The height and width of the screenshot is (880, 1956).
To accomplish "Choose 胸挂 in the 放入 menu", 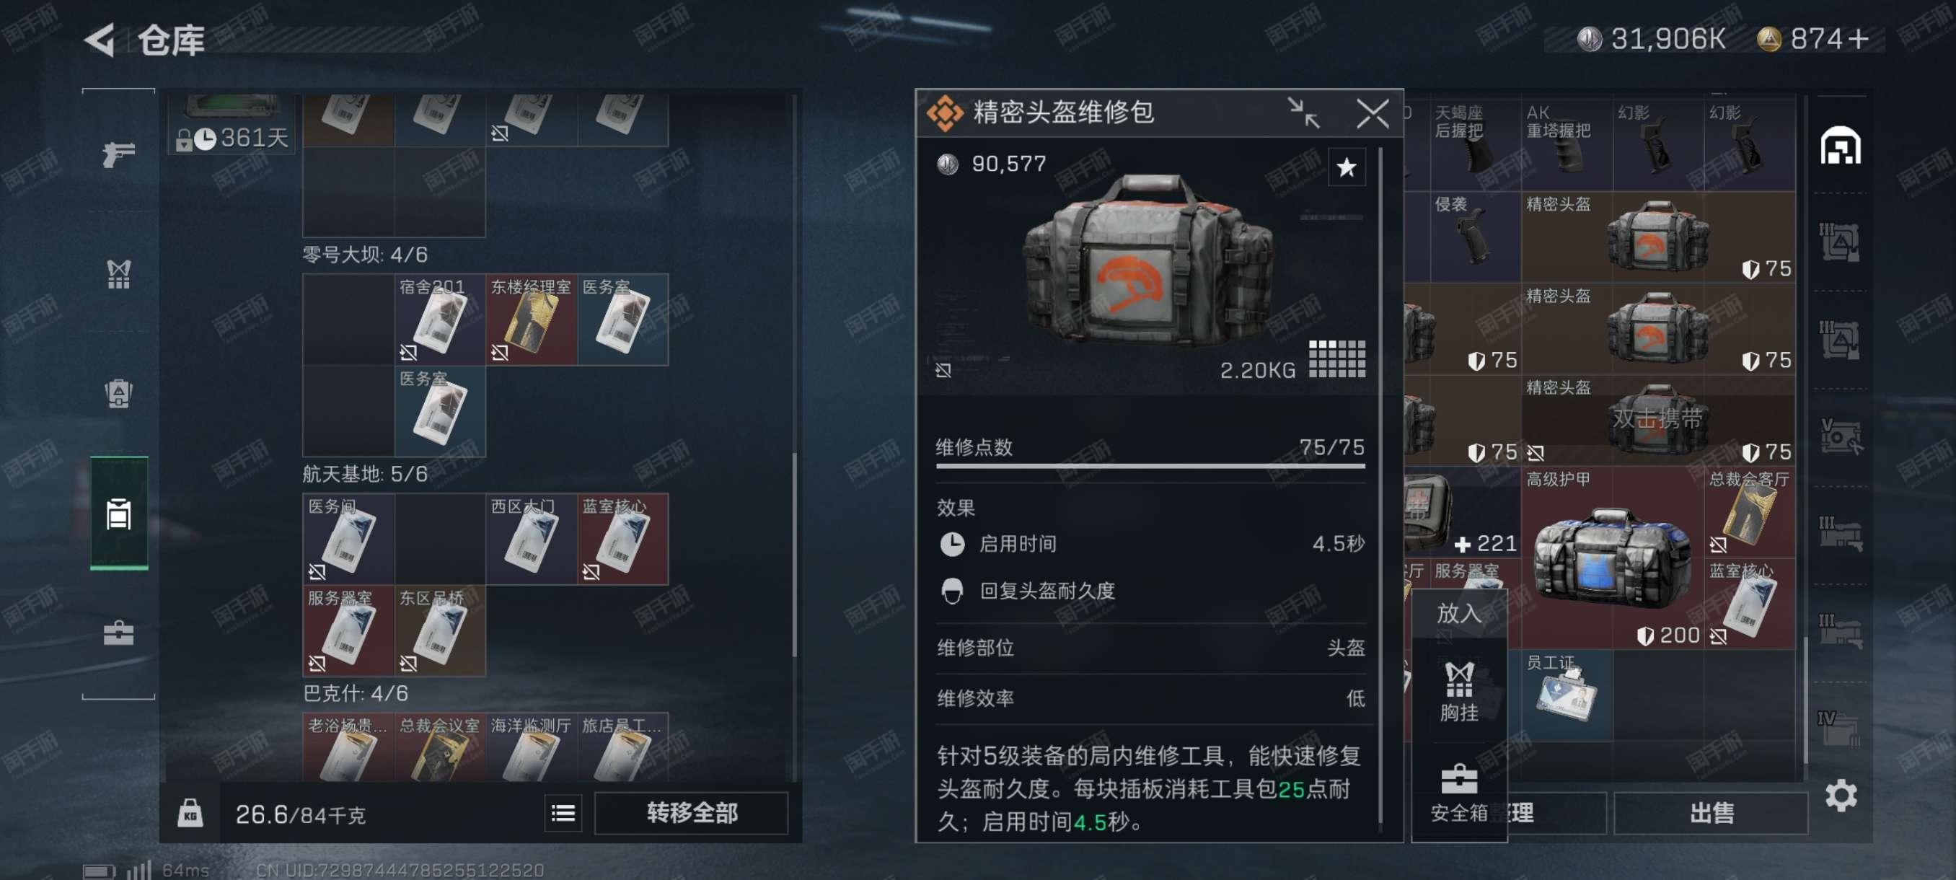I will coord(1458,690).
